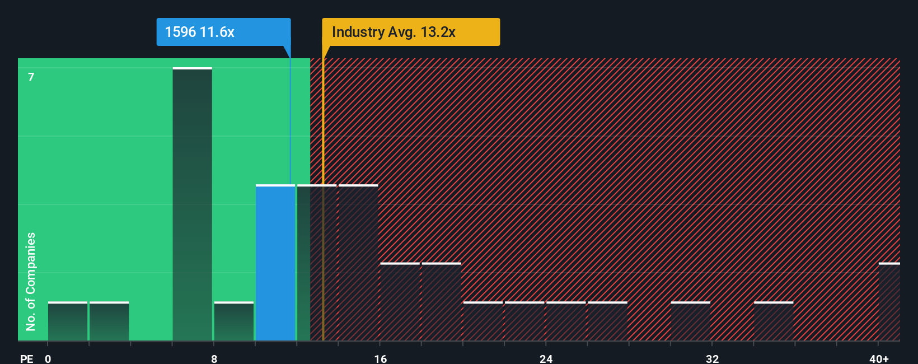Click the bar just left of PE 32
This screenshot has height=364, width=918.
pyautogui.click(x=691, y=321)
